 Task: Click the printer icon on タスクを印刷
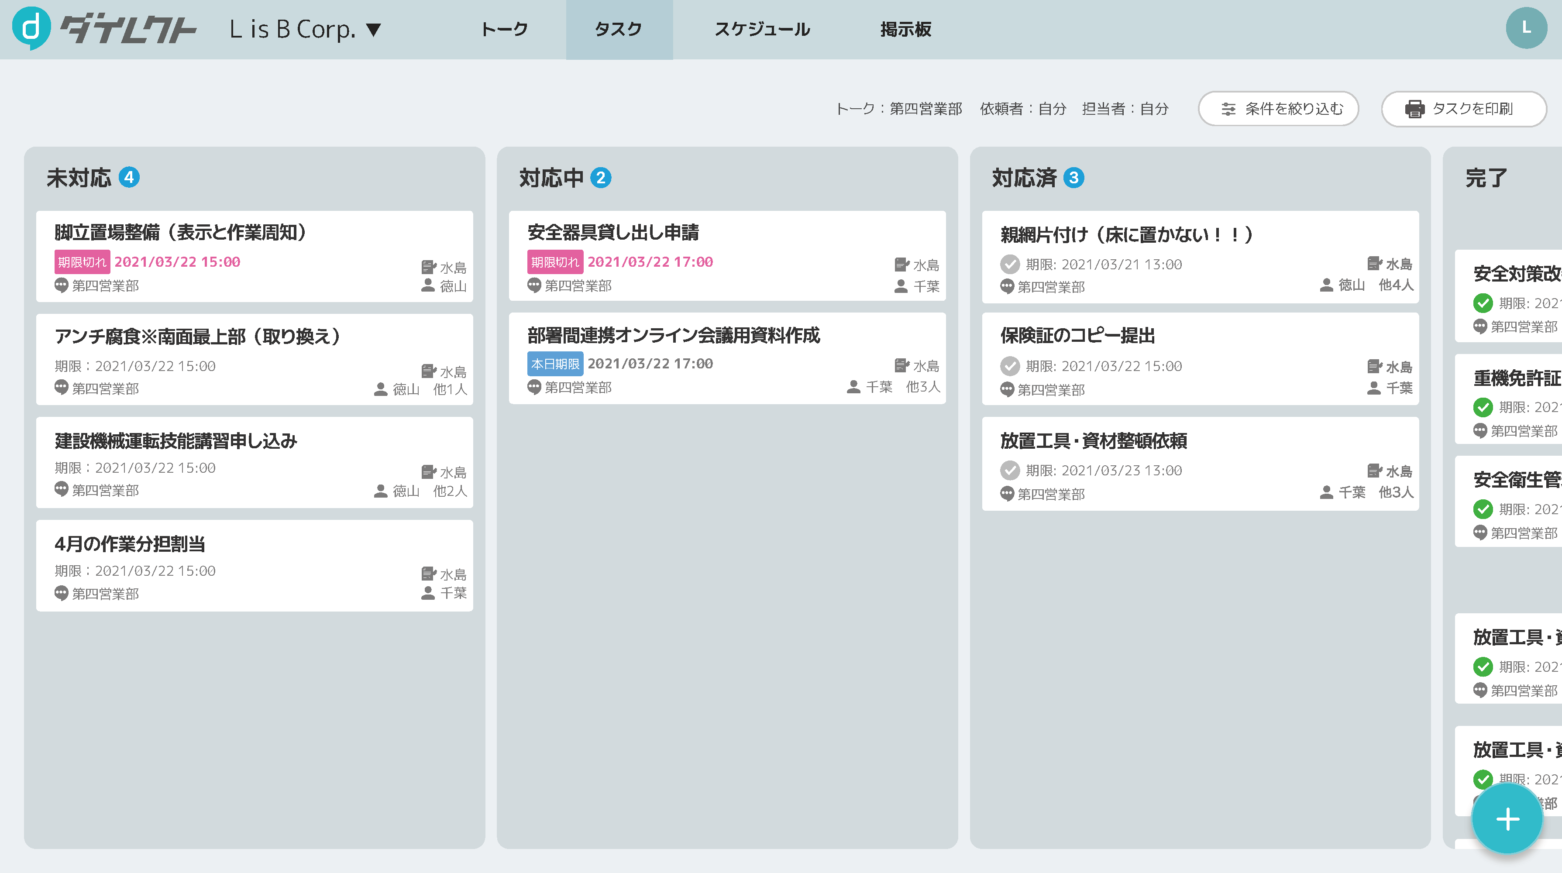1414,109
